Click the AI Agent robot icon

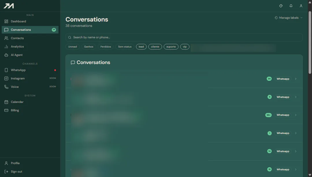[6, 55]
